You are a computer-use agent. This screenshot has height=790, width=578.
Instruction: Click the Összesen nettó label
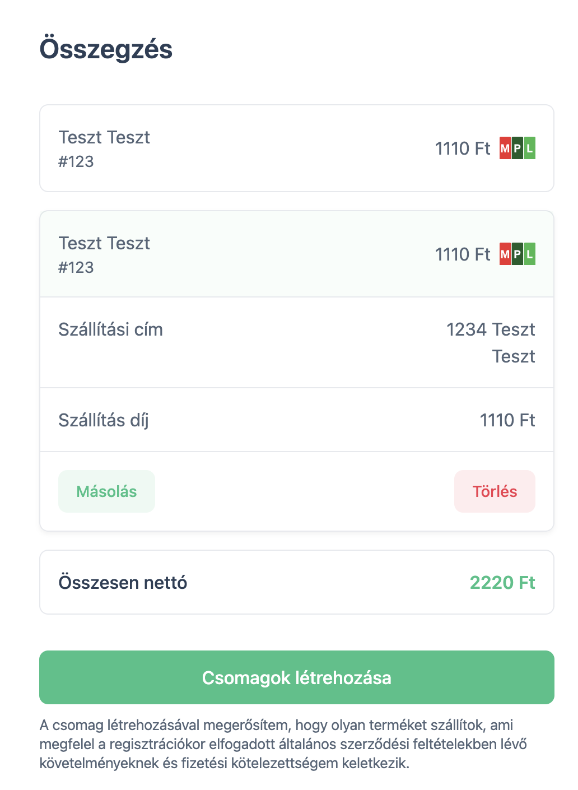click(x=123, y=583)
